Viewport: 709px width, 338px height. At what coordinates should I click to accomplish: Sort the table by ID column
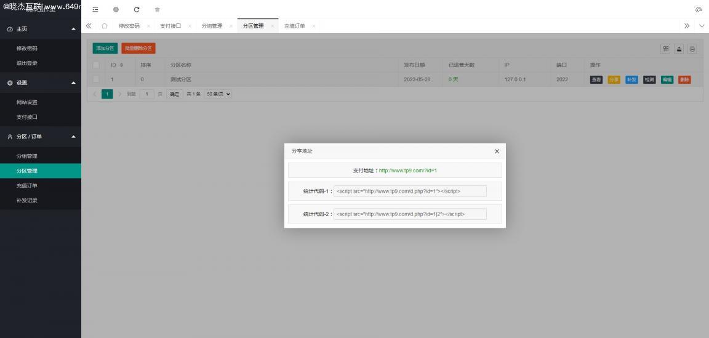coord(121,65)
